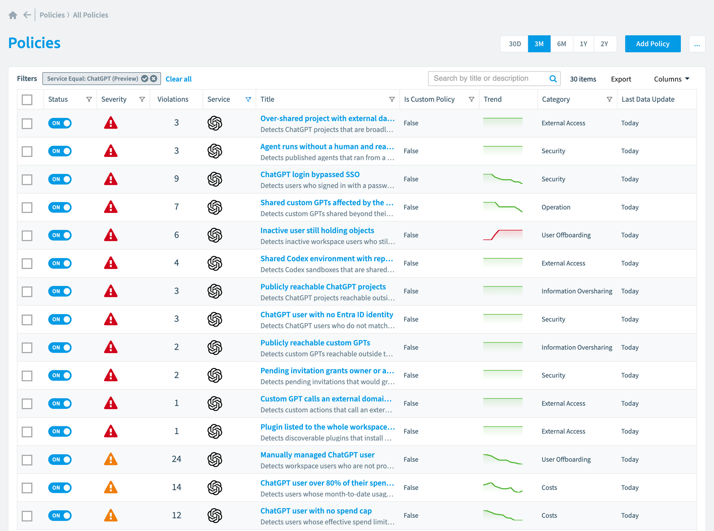
Task: Open the Title column filter icon
Action: 392,99
